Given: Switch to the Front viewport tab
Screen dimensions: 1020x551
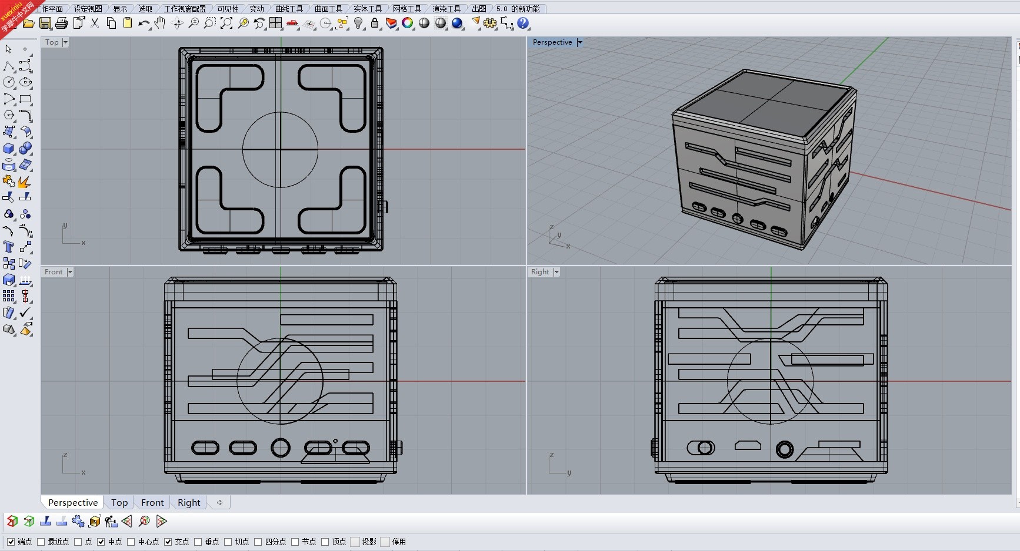Looking at the screenshot, I should [x=152, y=503].
